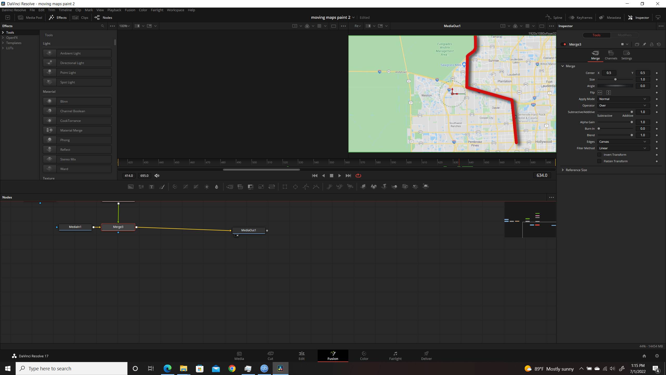Viewport: 666px width, 375px height.
Task: Add a Text+ node from toolbar
Action: click(x=151, y=186)
